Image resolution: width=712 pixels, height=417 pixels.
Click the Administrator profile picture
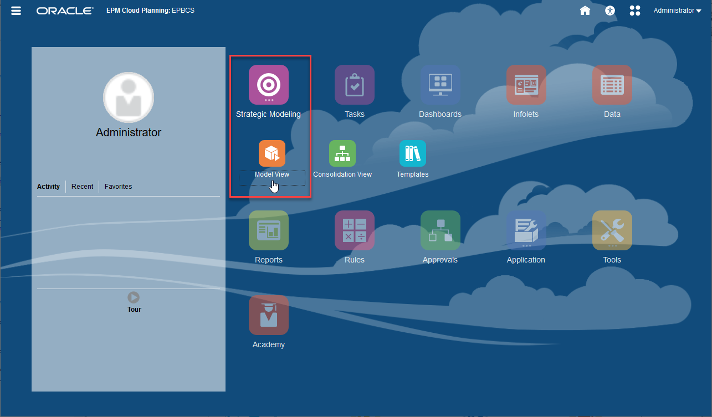pyautogui.click(x=129, y=97)
